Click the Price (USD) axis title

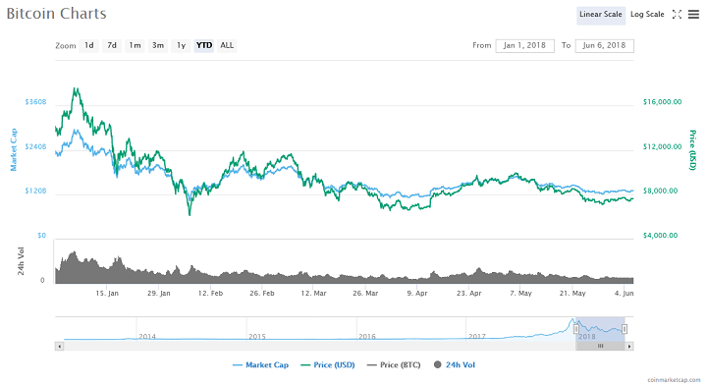coord(693,149)
